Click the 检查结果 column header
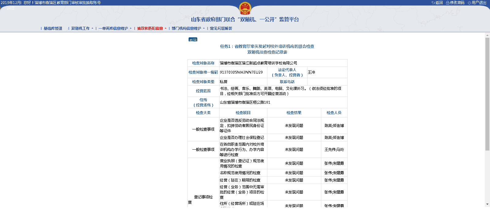The image size is (490, 214). (x=294, y=113)
